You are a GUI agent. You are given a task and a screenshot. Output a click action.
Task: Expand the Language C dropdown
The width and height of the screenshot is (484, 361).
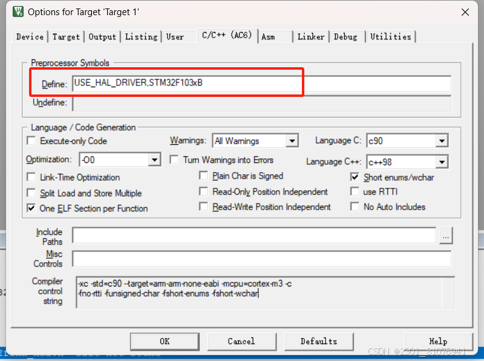click(442, 141)
